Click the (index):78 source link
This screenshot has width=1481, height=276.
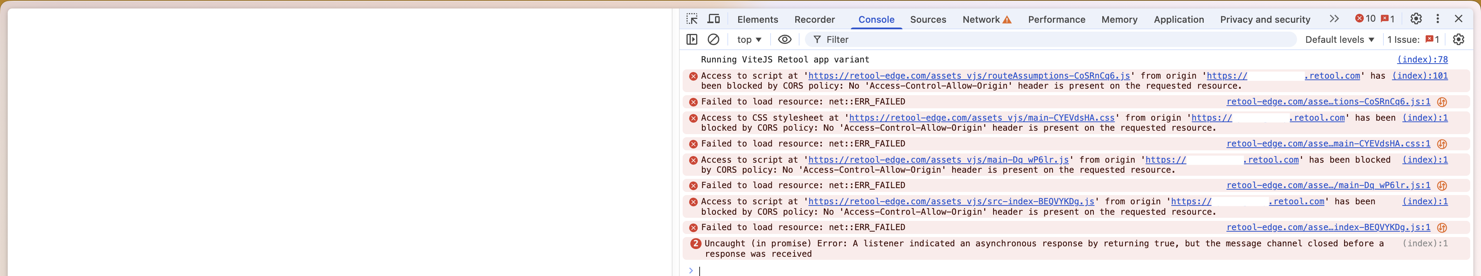[1422, 60]
